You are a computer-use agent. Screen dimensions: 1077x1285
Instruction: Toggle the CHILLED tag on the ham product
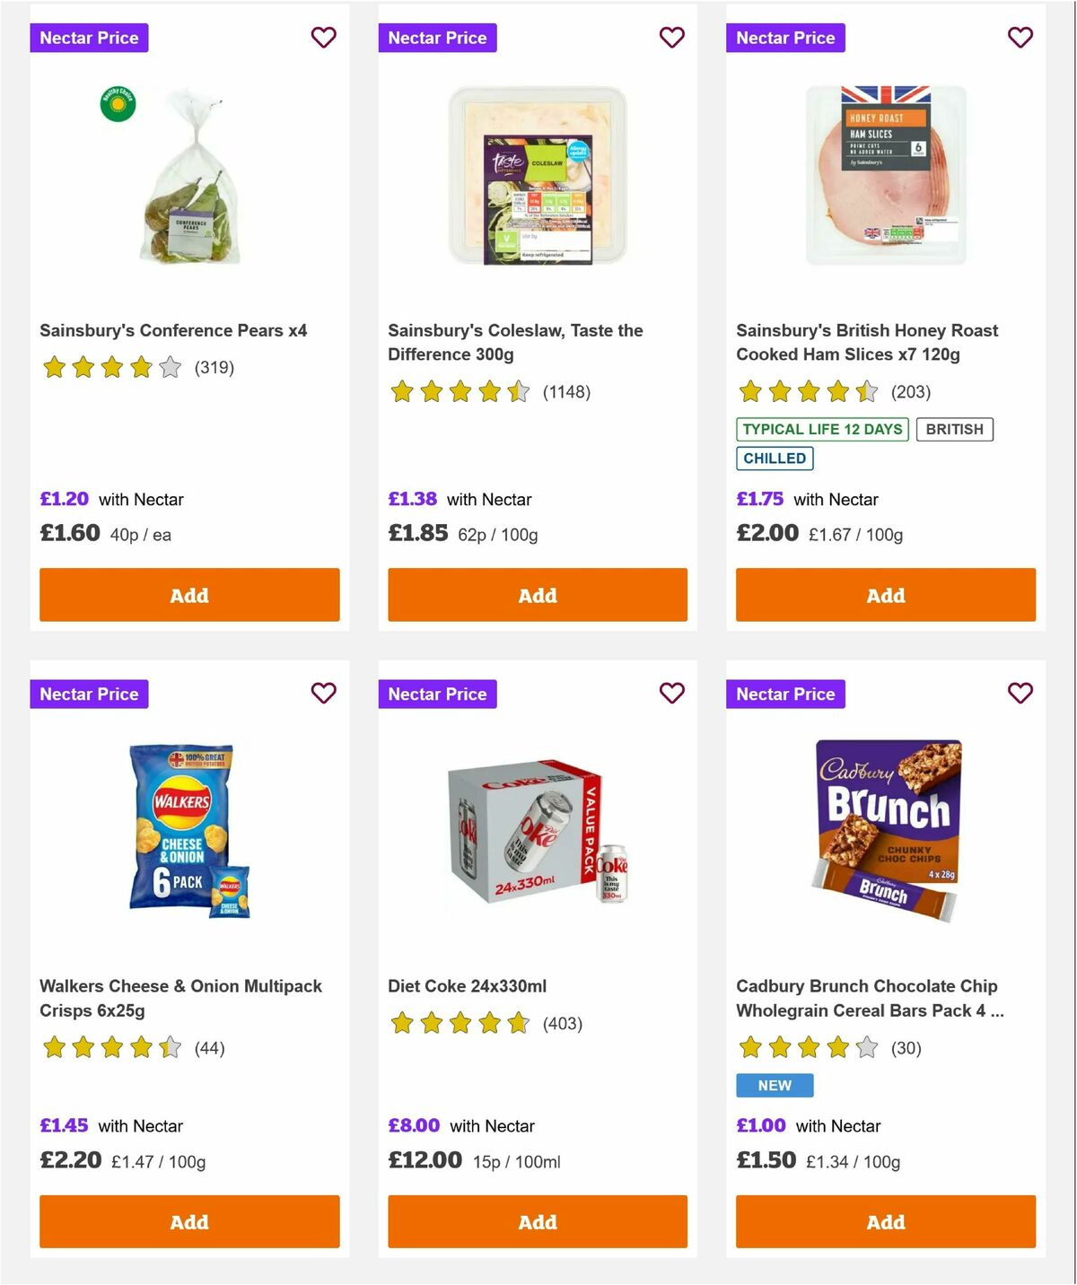click(775, 458)
